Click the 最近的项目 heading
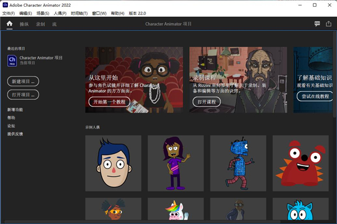Image resolution: width=337 pixels, height=224 pixels. pos(16,48)
